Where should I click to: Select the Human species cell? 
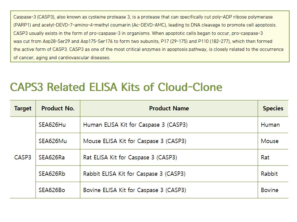pos(270,125)
